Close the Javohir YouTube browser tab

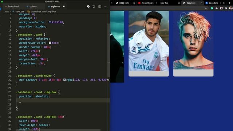coord(157,3)
